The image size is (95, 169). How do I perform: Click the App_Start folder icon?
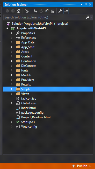click(18, 47)
